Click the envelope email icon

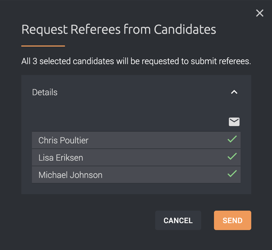[x=234, y=122]
